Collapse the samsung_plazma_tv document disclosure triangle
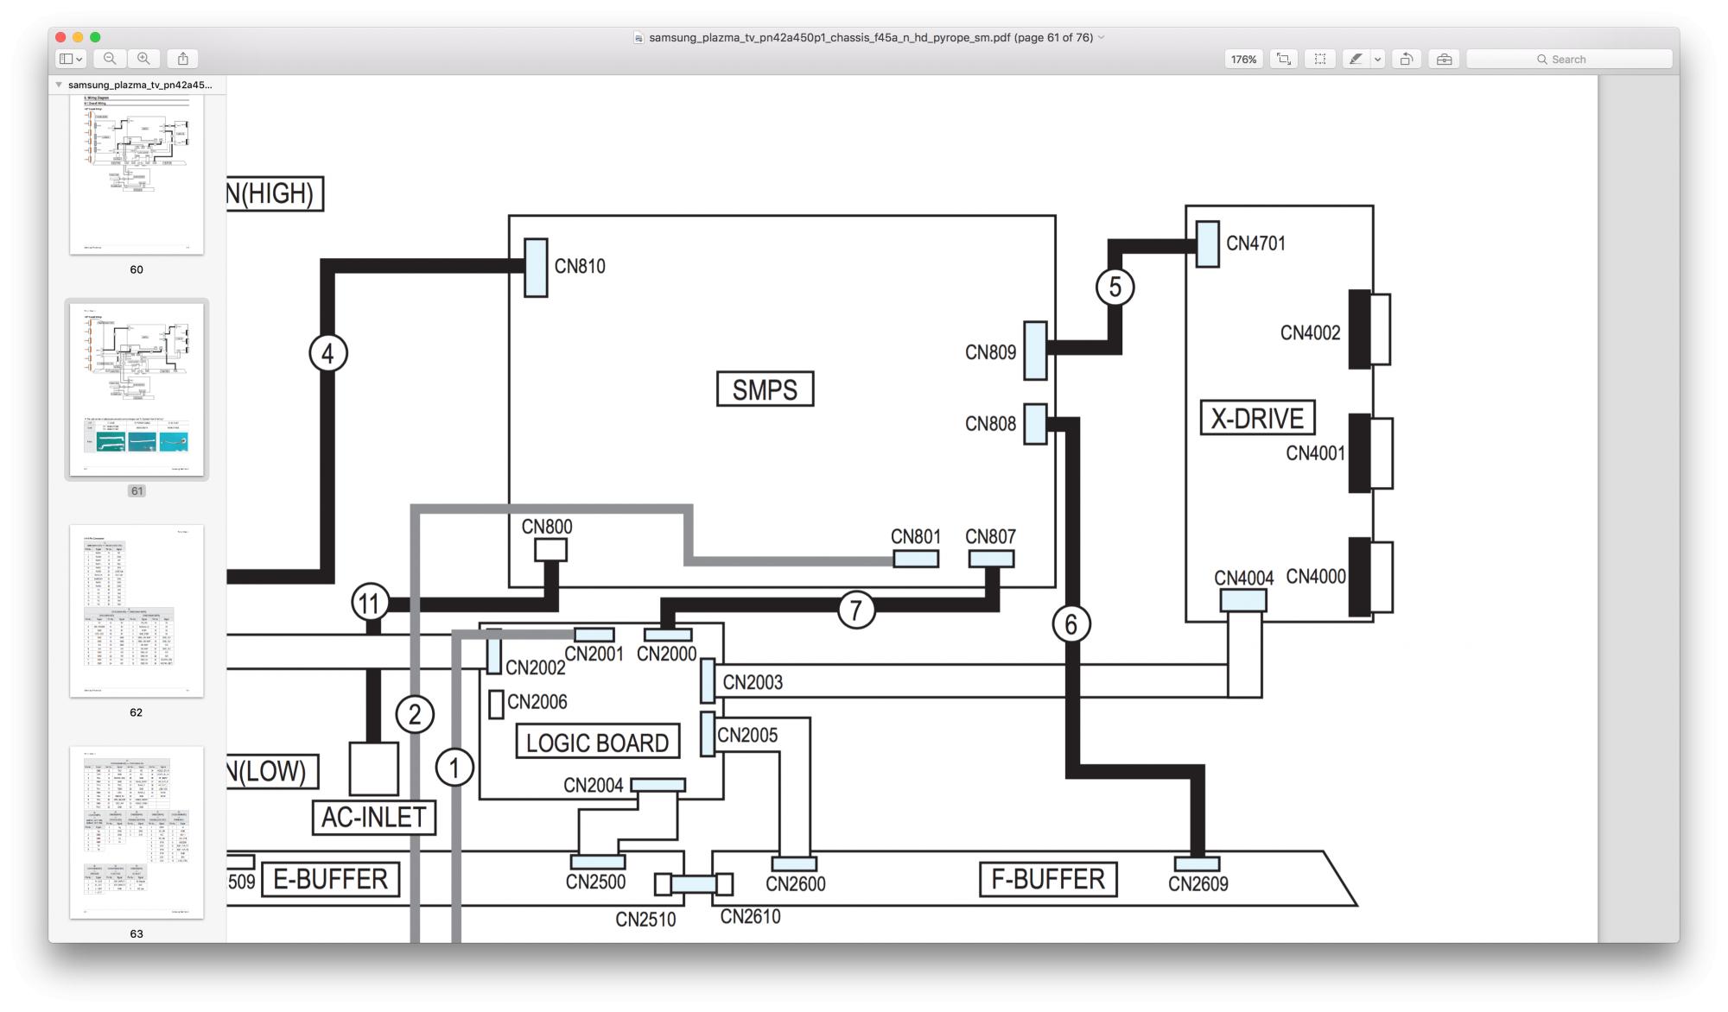The height and width of the screenshot is (1012, 1728). coord(59,85)
